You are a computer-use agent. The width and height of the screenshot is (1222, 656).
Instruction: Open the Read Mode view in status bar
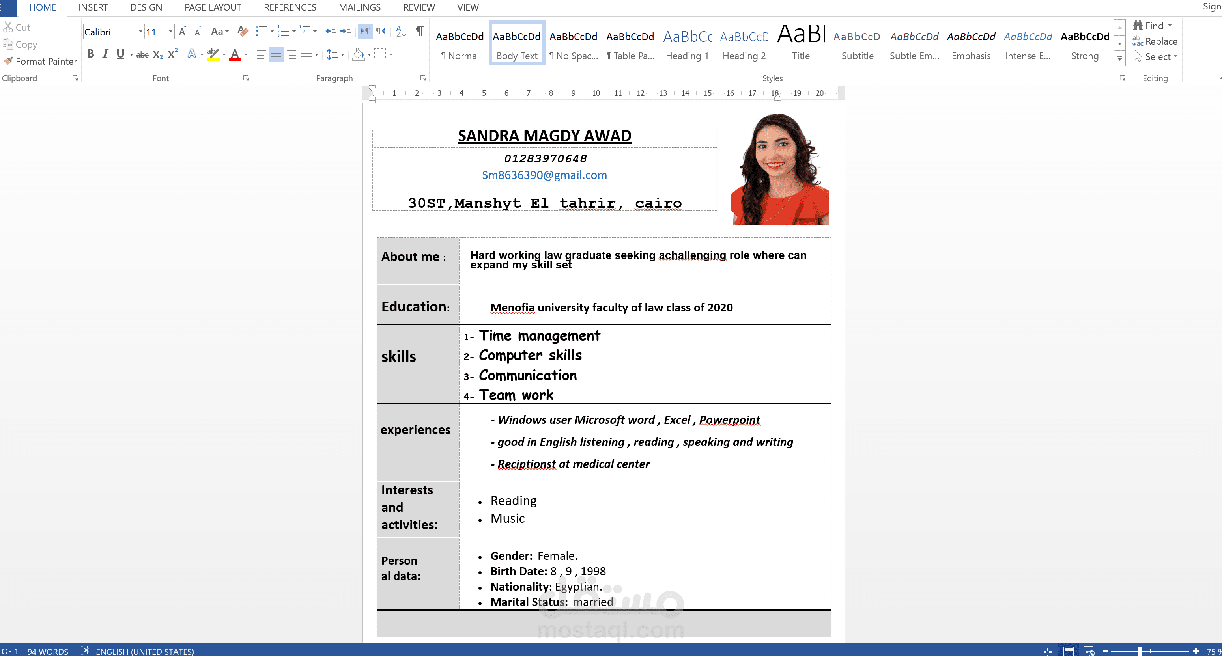pos(1047,651)
